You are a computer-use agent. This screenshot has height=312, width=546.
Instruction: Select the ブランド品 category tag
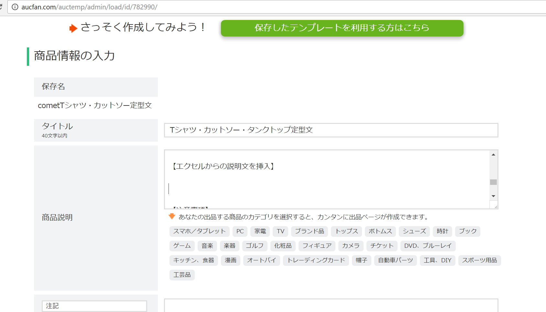(x=310, y=231)
